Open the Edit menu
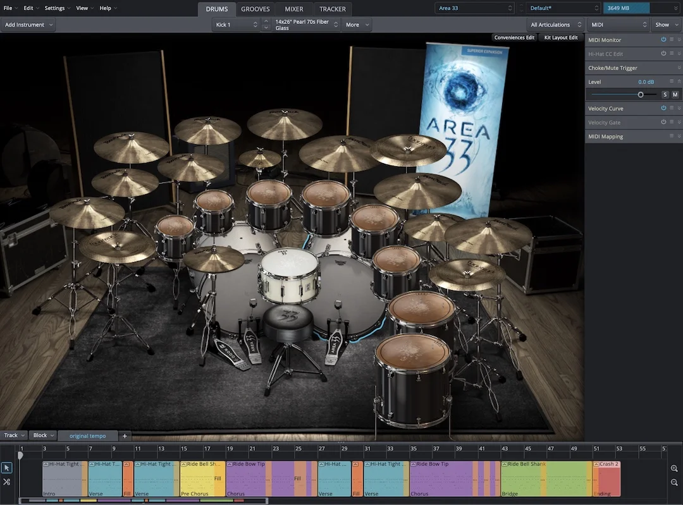 pos(31,8)
